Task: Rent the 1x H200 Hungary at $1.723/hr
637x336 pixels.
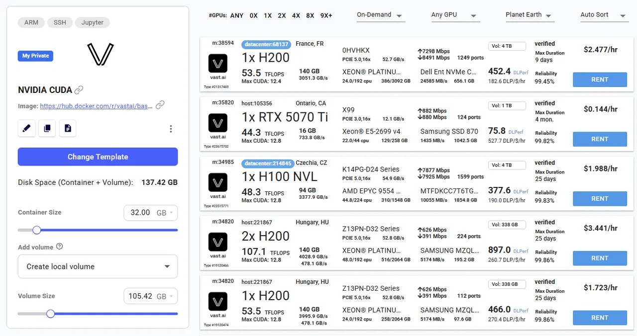Action: coord(600,318)
